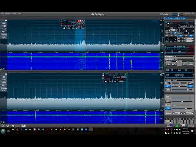Open the Profiles menu
This screenshot has height=147, width=196.
(14, 13)
